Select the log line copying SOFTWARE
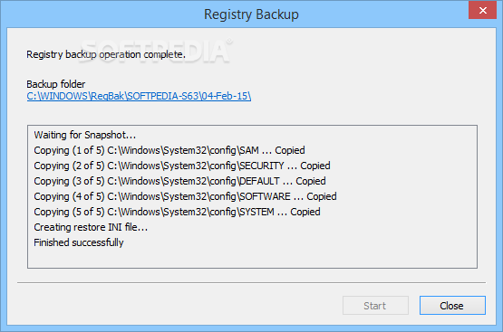Image resolution: width=503 pixels, height=332 pixels. [x=185, y=196]
